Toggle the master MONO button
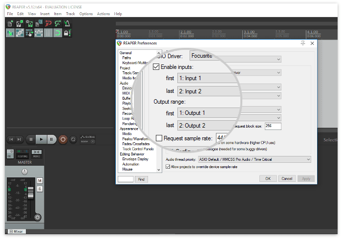342x240 pixels. click(37, 154)
